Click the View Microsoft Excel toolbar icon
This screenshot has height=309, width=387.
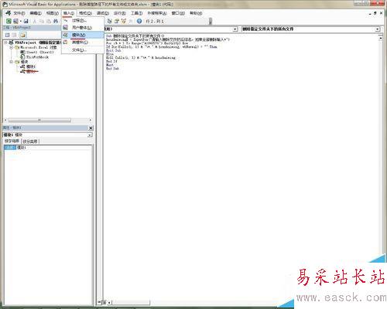9,21
